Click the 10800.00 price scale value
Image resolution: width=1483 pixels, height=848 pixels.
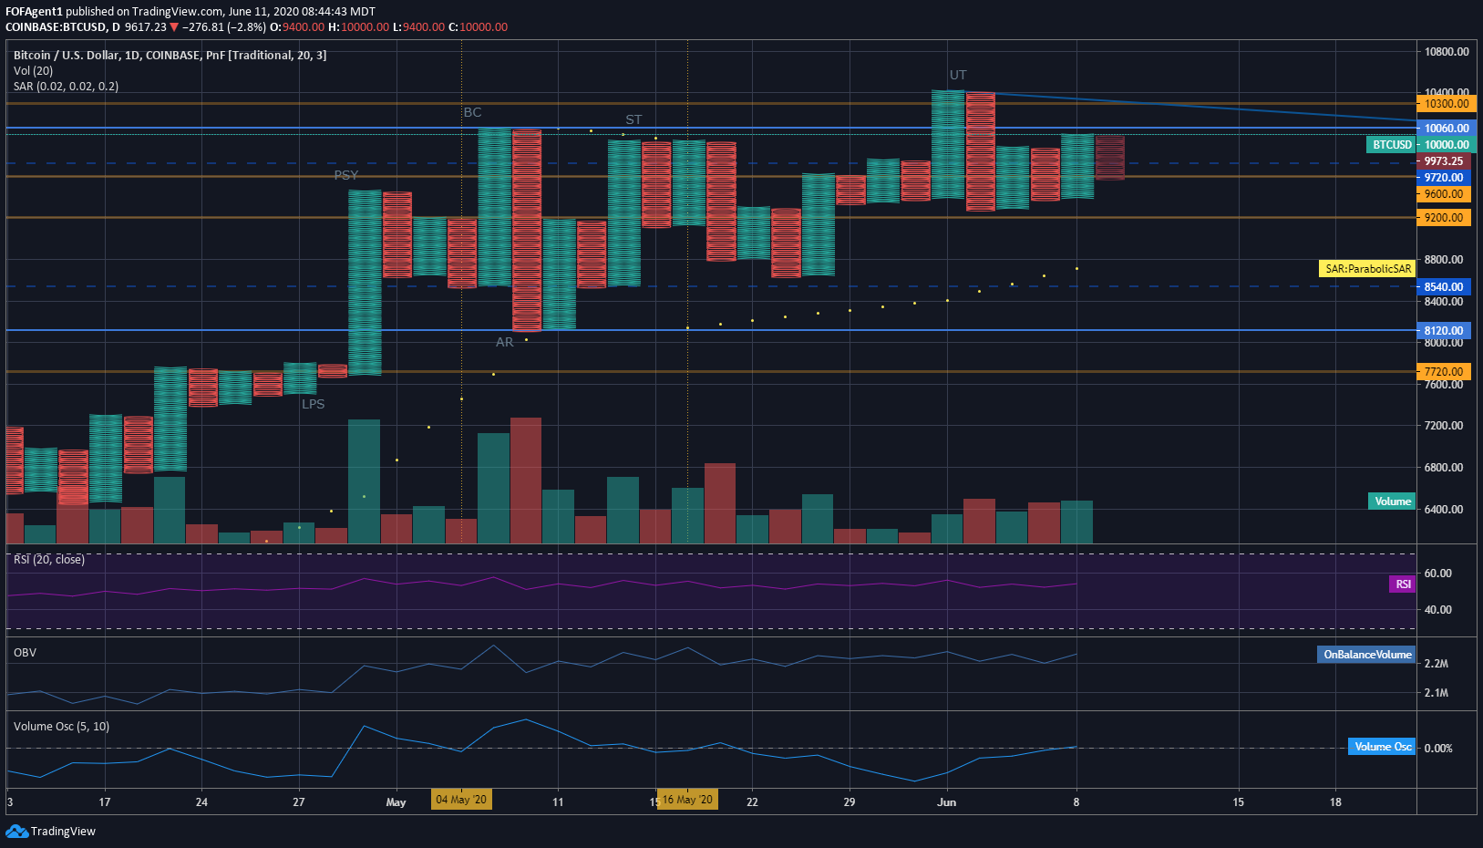click(1447, 52)
